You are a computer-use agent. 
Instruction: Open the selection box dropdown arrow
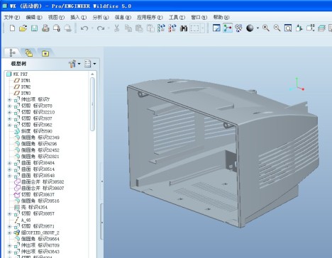click(203, 28)
